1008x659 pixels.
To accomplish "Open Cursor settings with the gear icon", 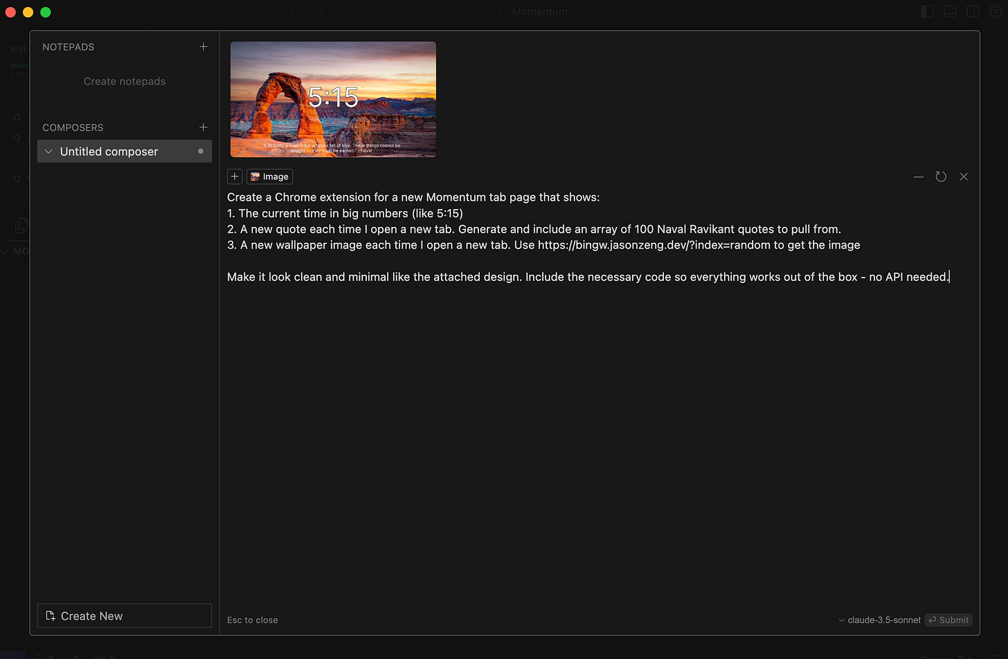I will (996, 11).
